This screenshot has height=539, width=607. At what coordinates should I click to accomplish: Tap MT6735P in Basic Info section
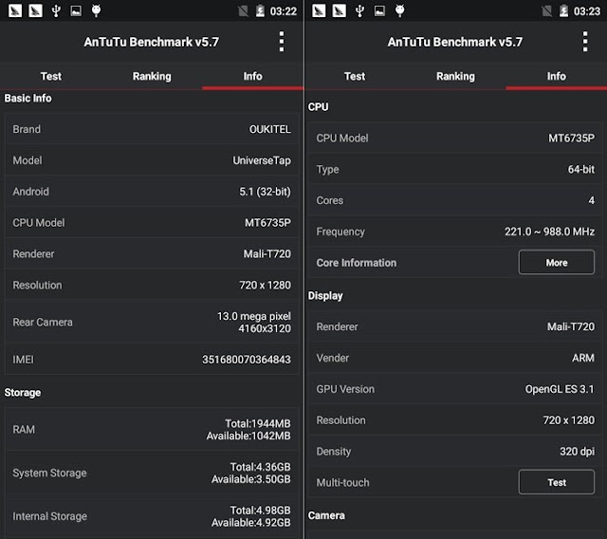pyautogui.click(x=267, y=223)
